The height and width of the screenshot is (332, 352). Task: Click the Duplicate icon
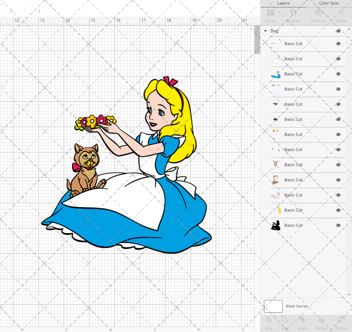tap(318, 13)
